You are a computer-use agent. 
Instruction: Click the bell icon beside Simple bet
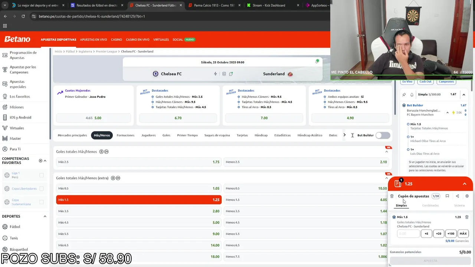click(x=412, y=95)
